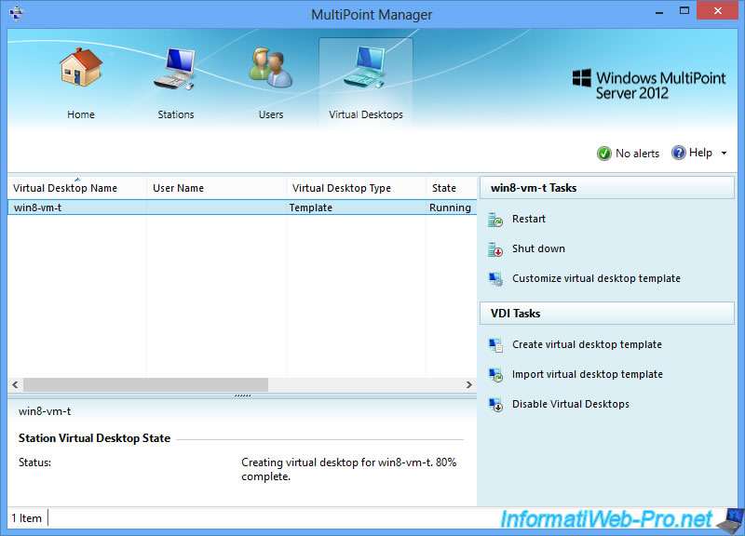Viewport: 745px width, 536px height.
Task: Click the green No alerts checkmark icon
Action: (x=603, y=154)
